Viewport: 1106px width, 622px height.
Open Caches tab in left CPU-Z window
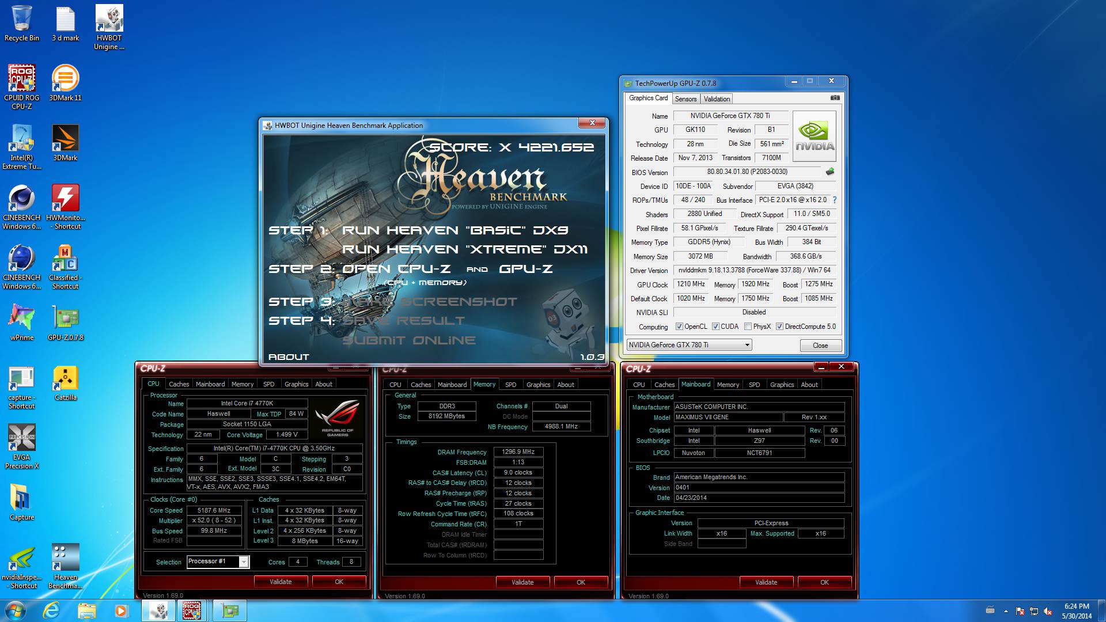[x=179, y=384]
